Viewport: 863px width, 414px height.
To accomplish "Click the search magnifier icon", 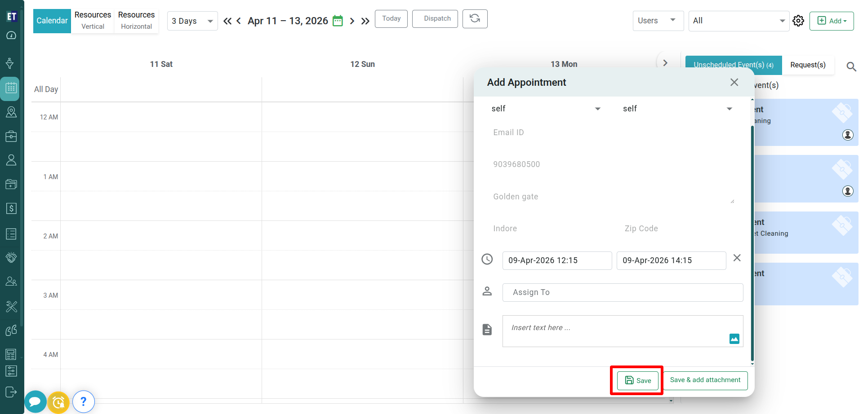I will coord(851,67).
